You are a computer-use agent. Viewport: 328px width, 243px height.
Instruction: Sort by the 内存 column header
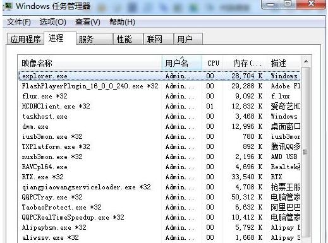[x=245, y=63]
